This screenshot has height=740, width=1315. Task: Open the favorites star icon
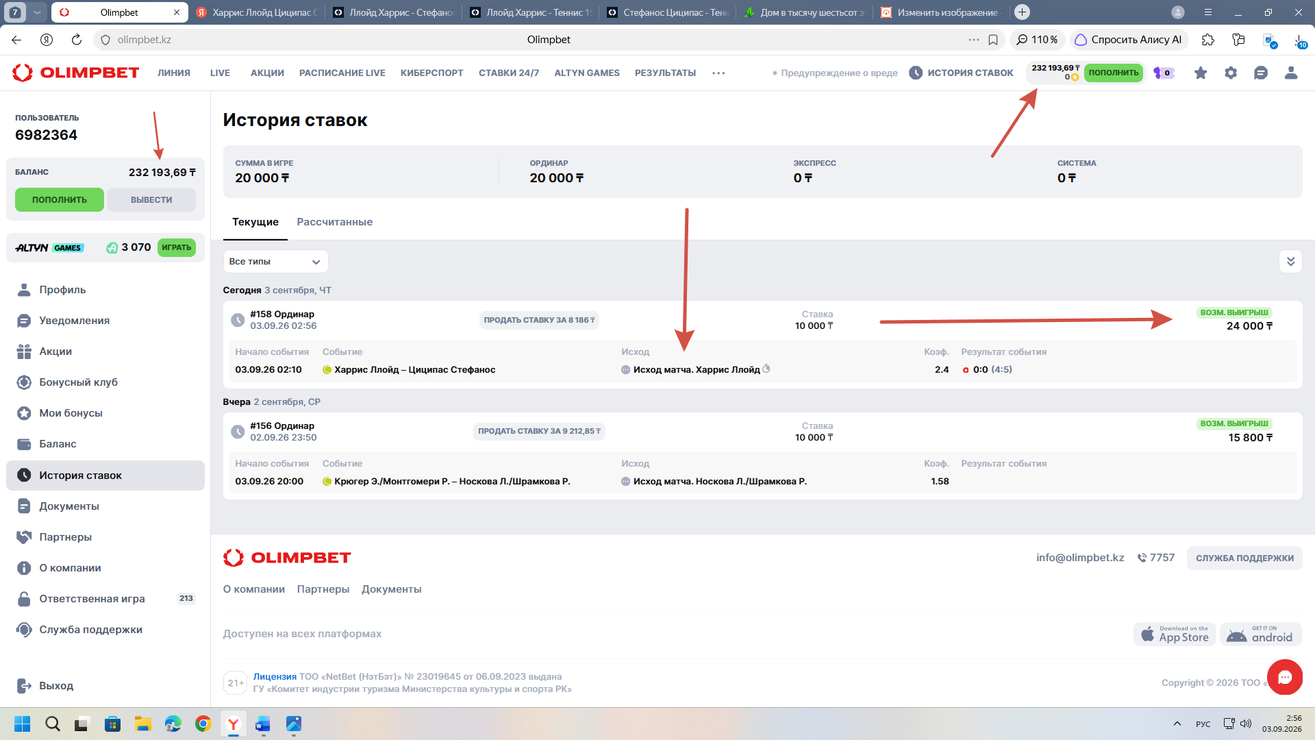[1201, 73]
